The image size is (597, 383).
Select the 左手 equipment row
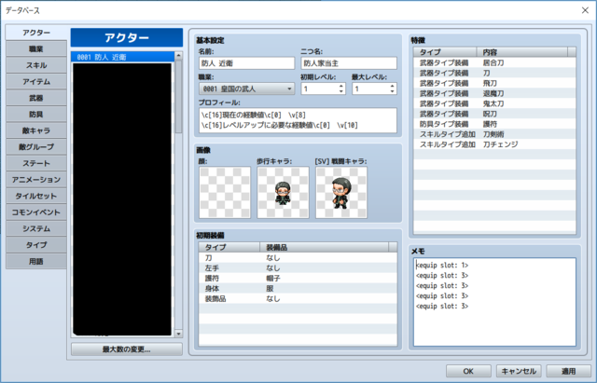coord(298,268)
